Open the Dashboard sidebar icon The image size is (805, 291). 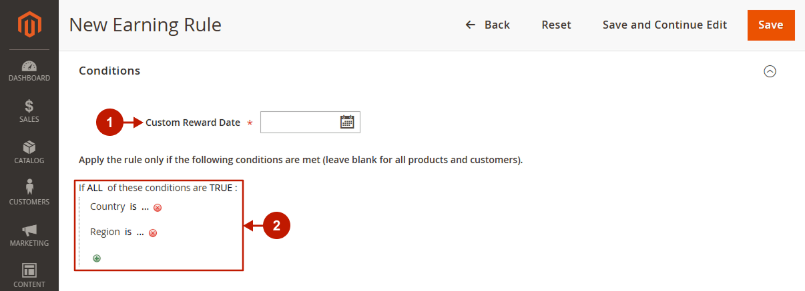(x=29, y=66)
